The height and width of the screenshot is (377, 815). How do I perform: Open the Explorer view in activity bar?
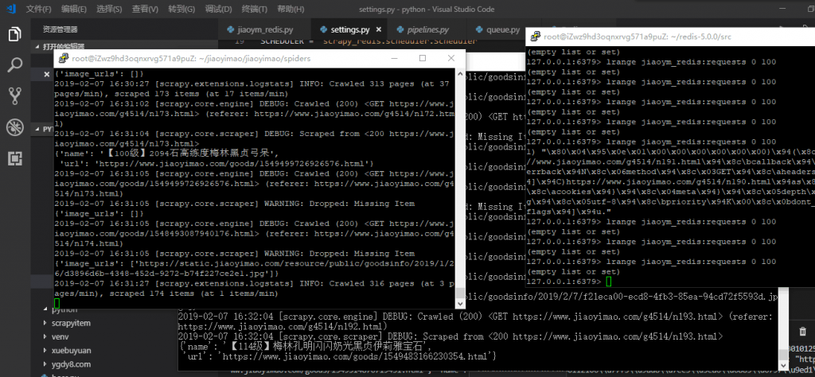(x=14, y=34)
